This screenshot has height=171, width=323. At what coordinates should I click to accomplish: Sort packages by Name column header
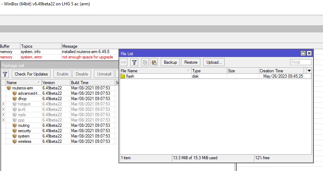point(24,83)
